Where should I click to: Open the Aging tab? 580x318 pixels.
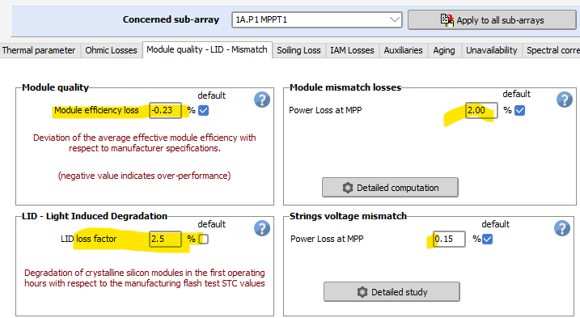(444, 50)
